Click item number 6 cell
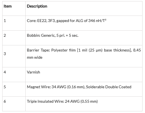145x113 pixels. pyautogui.click(x=14, y=104)
